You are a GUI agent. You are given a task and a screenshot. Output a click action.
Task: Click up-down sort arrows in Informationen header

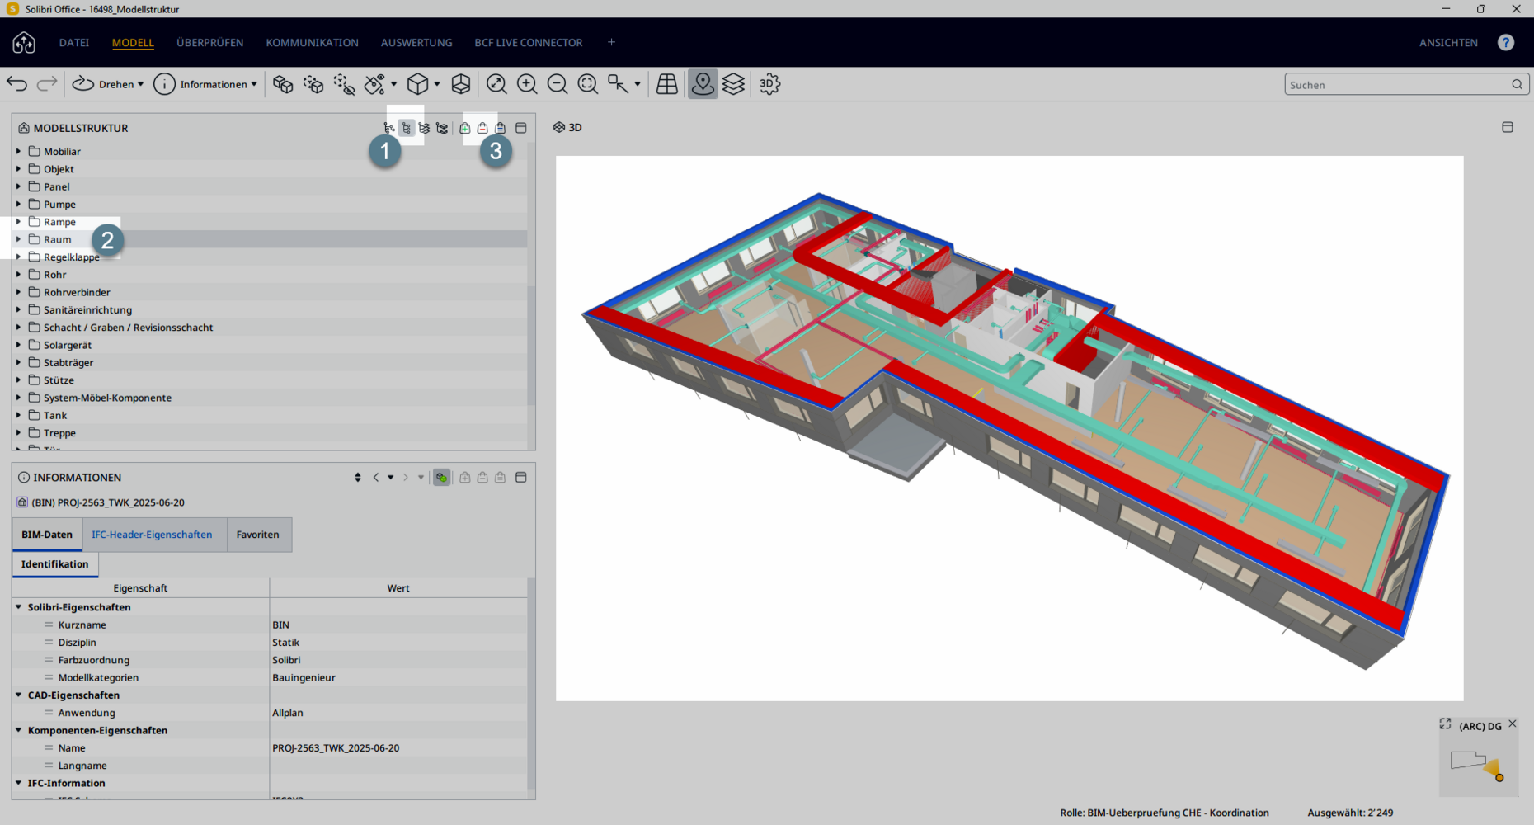[358, 478]
